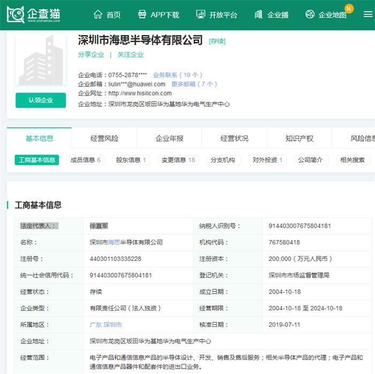Screen dimensions: 375x374
Task: Click the 关注企业 link
Action: pos(131,55)
